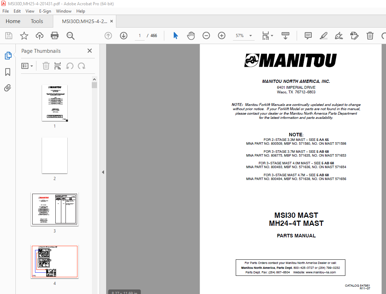Click the fit page width icon
Viewport: 386px width, 294px height.
266,36
